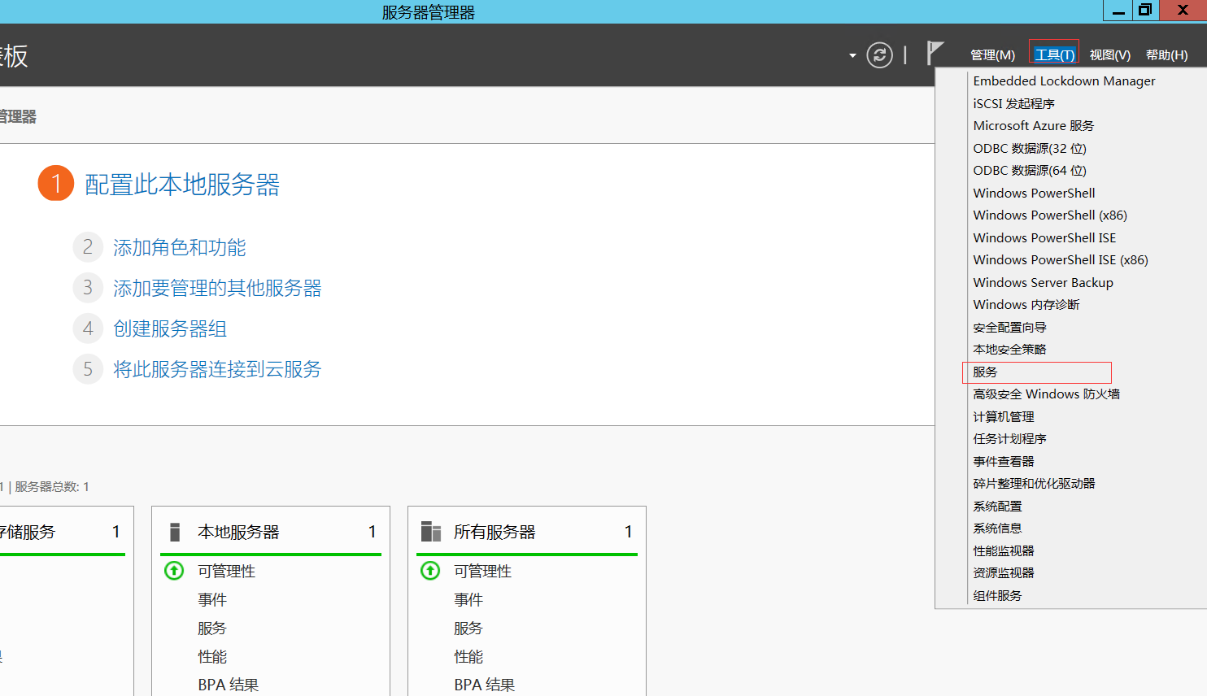Click 性能 under 所有服务器 tile
Viewport: 1207px width, 696px height.
click(468, 656)
